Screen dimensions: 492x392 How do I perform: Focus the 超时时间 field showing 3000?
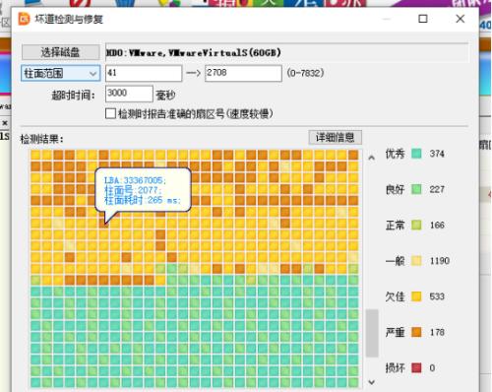tap(129, 94)
